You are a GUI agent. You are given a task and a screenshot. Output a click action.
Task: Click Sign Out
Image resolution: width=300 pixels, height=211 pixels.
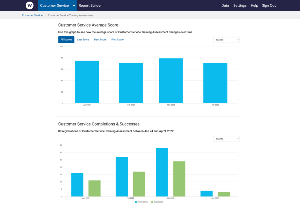(x=269, y=5)
